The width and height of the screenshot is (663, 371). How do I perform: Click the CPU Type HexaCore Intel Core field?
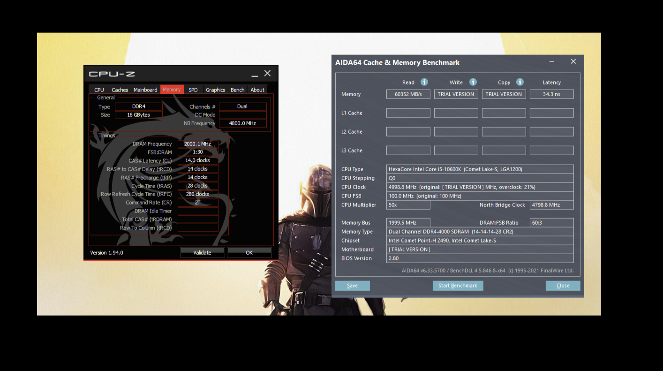tap(480, 169)
